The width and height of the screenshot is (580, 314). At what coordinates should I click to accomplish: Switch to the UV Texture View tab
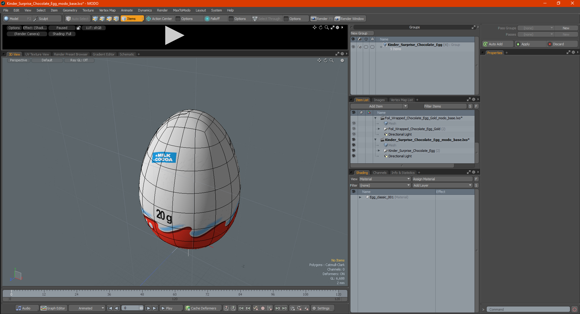point(37,54)
